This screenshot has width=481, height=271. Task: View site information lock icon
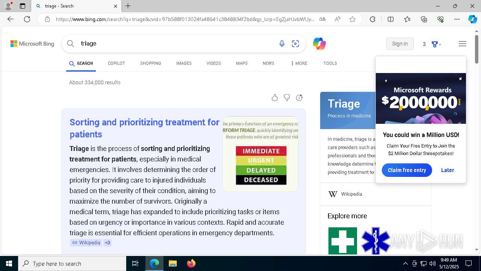click(x=47, y=19)
